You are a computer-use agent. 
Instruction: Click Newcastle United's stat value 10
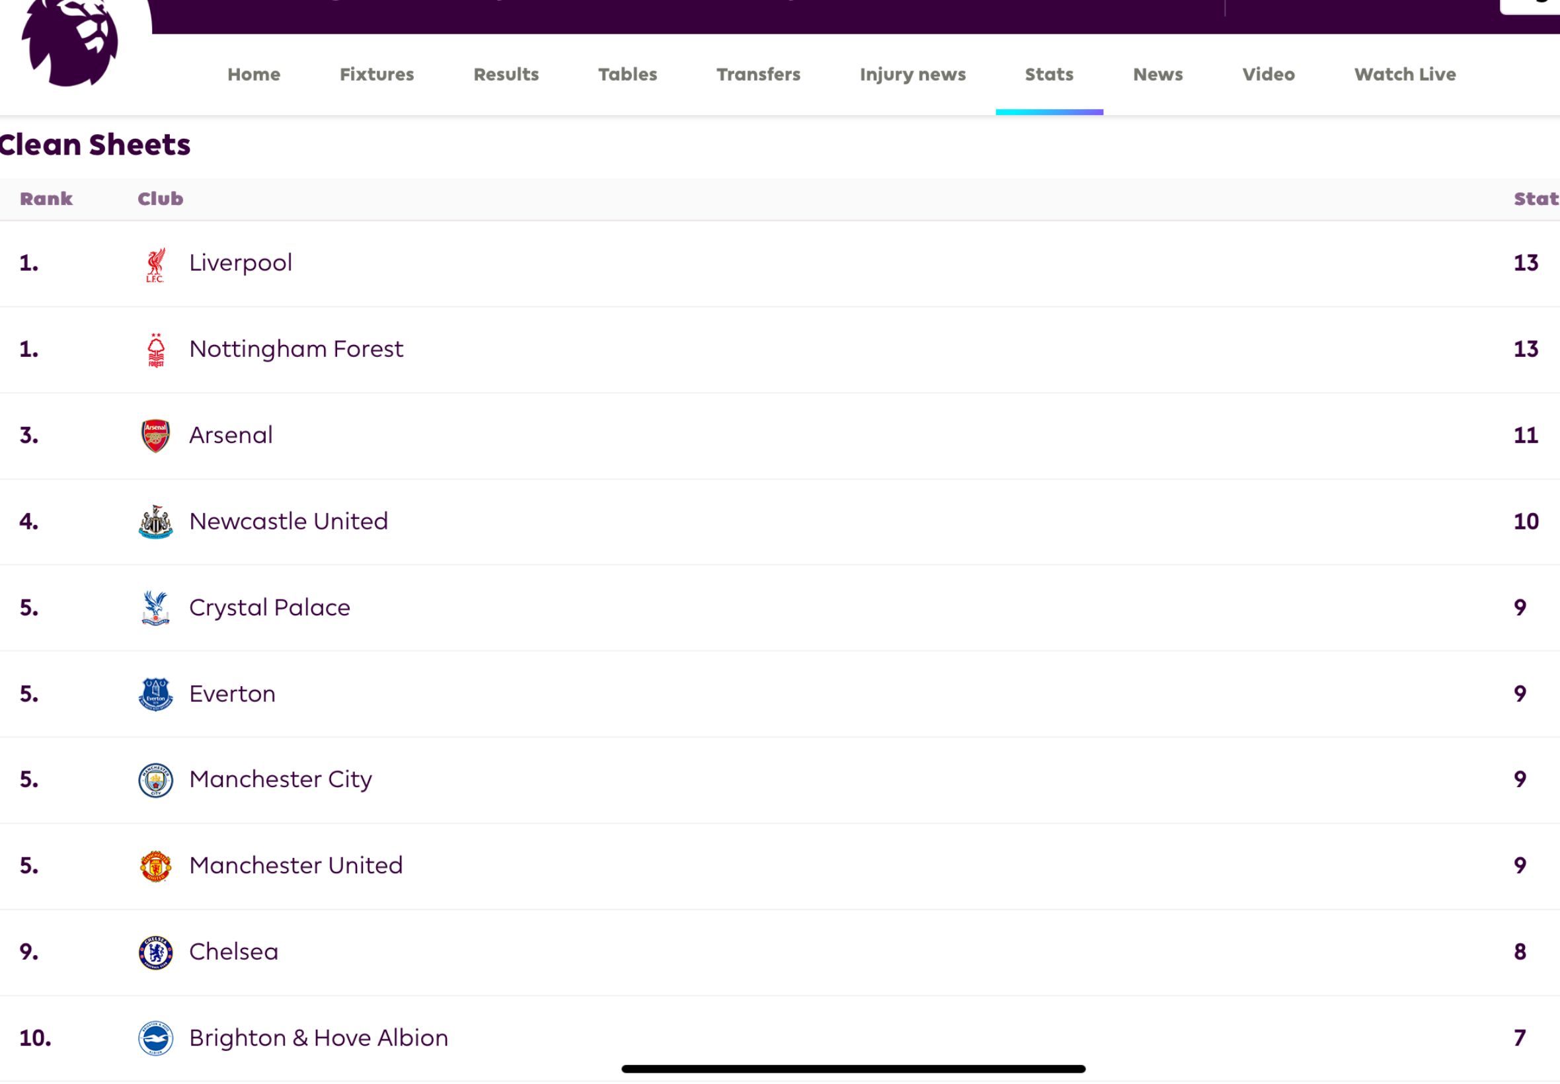1526,522
